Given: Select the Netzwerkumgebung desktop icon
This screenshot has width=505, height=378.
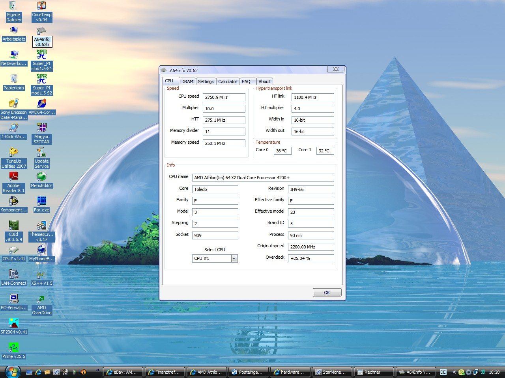Looking at the screenshot, I should [13, 58].
